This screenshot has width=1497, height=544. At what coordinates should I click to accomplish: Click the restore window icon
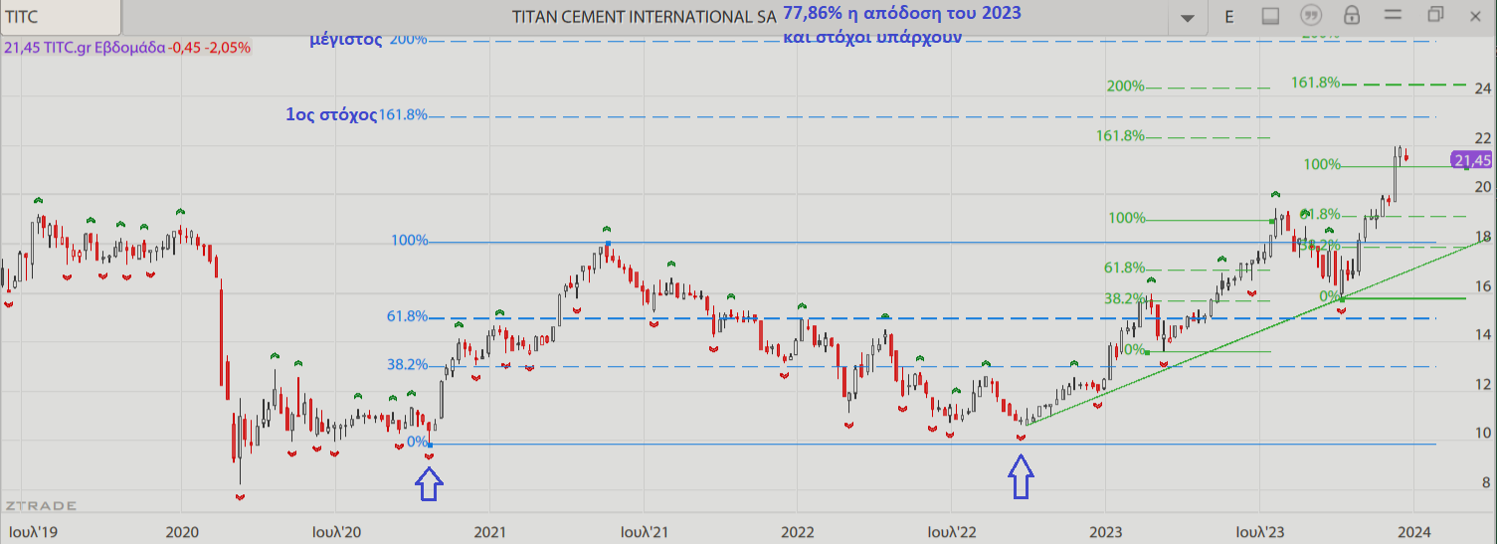pos(1435,14)
